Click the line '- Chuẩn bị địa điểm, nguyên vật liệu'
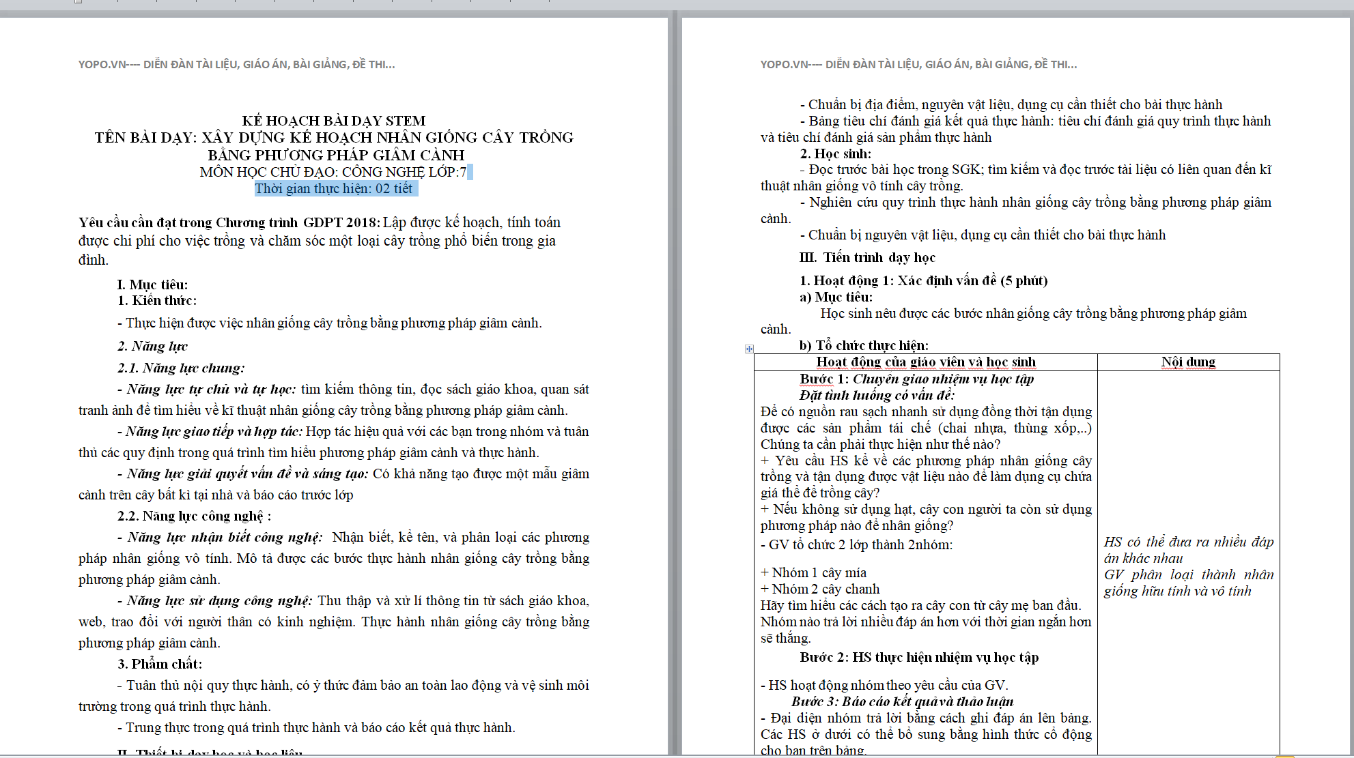Image resolution: width=1354 pixels, height=758 pixels. (1011, 104)
